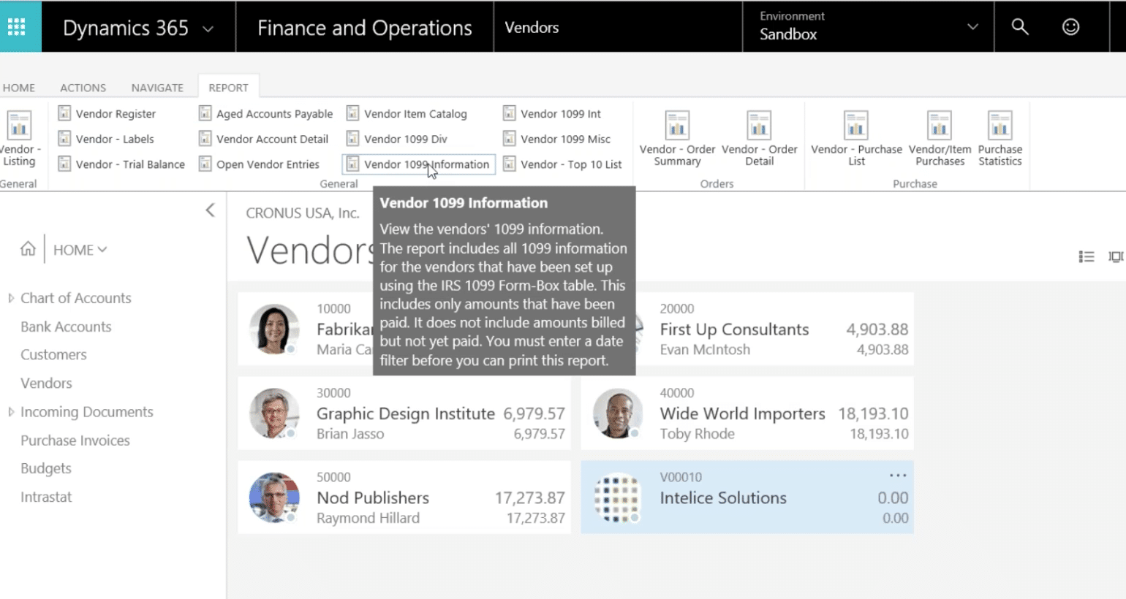Go to Bank Accounts in navigation

[66, 327]
